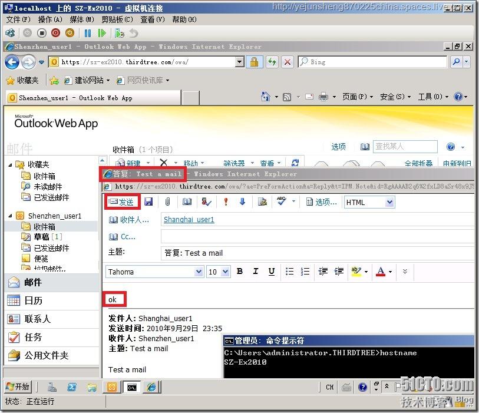Increase indent icon
Screen dimensions: 479x413
(339, 271)
